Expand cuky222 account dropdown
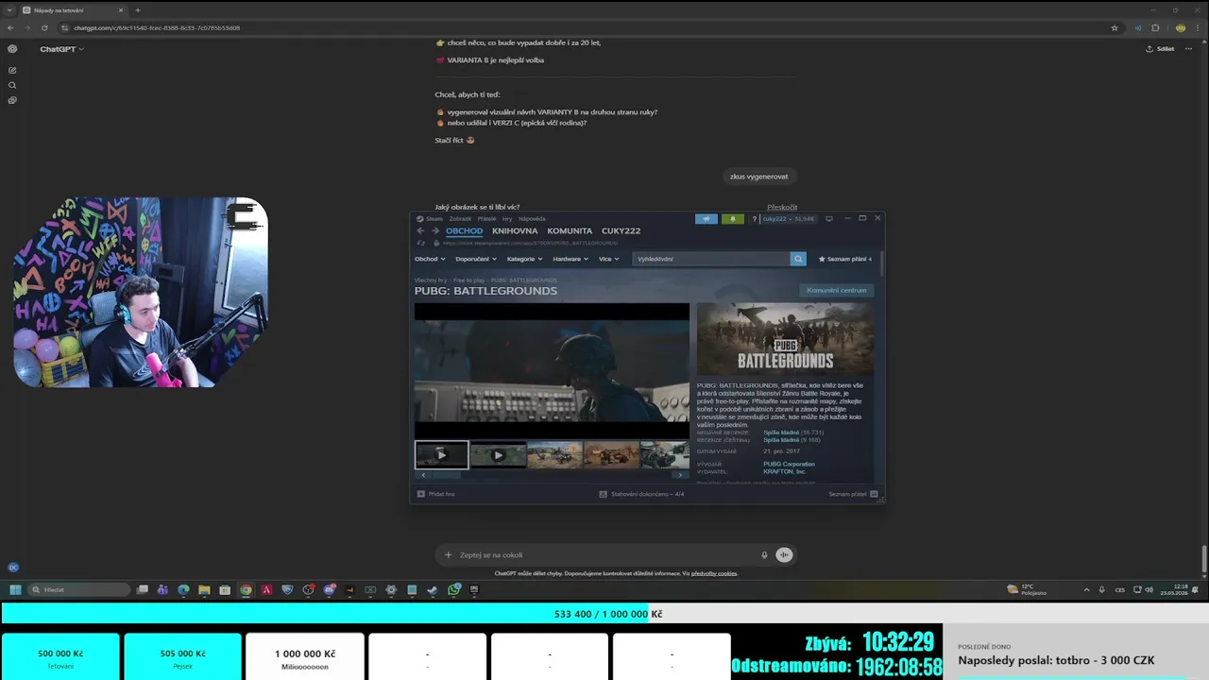This screenshot has height=680, width=1209. coord(788,218)
